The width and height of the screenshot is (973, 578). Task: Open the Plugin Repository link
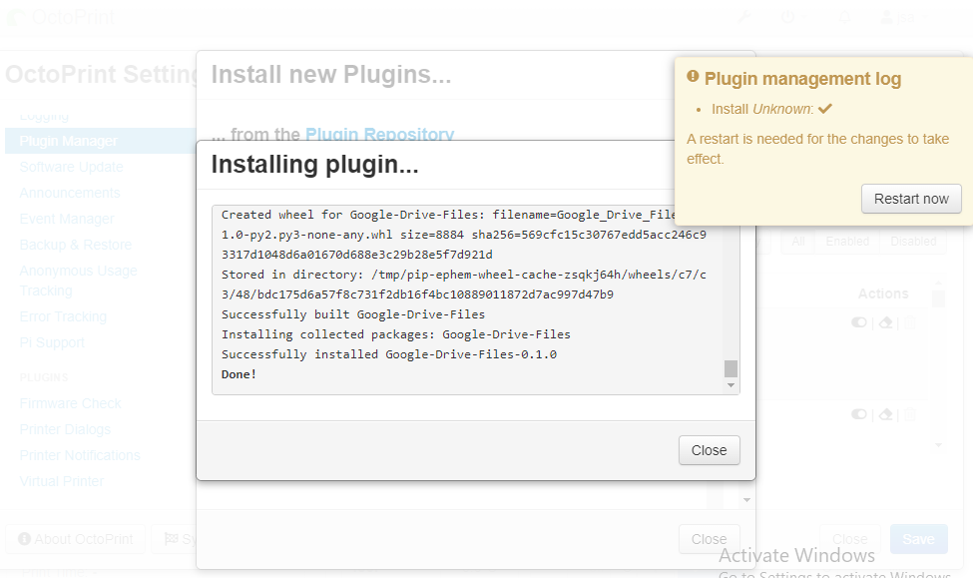click(x=379, y=134)
